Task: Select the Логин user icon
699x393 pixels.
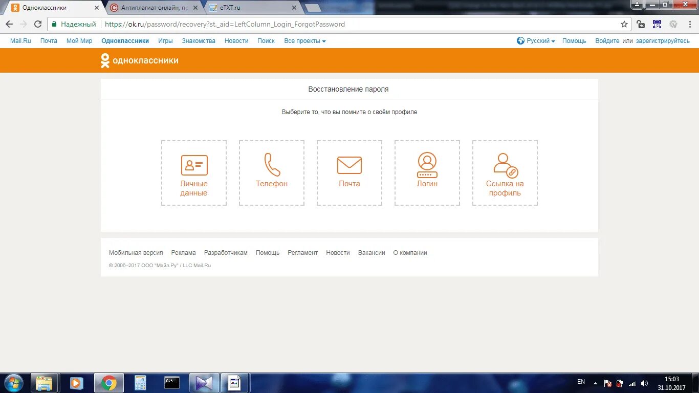Action: [x=427, y=165]
